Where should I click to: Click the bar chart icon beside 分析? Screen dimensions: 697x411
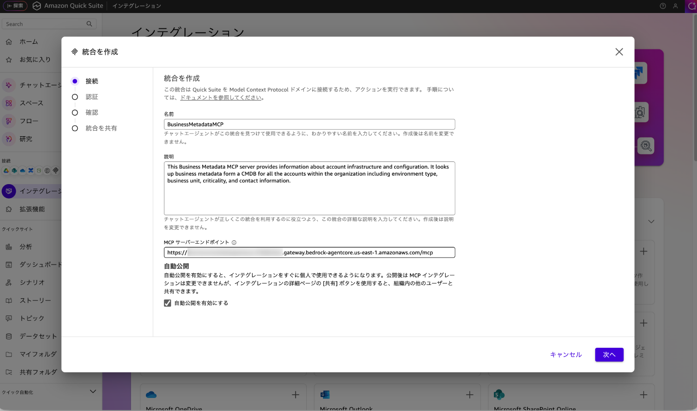click(9, 247)
